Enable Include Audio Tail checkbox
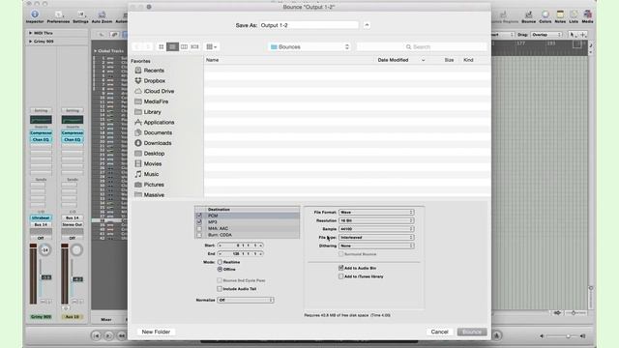The width and height of the screenshot is (619, 348). point(220,289)
